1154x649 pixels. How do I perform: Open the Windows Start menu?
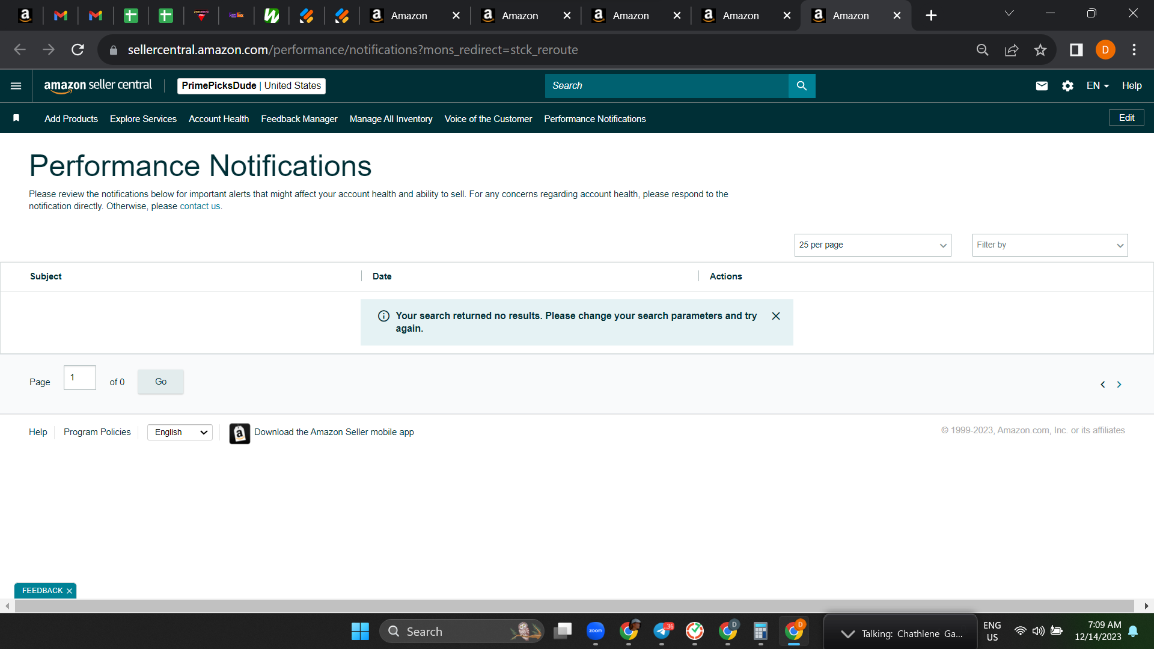pyautogui.click(x=360, y=632)
